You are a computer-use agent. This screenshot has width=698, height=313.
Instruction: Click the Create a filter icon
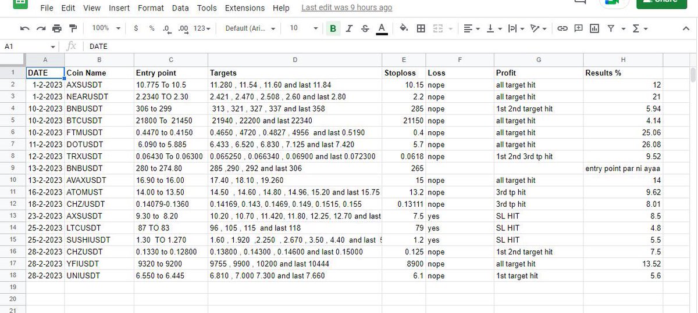click(x=611, y=28)
